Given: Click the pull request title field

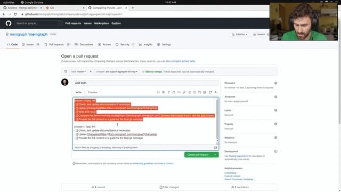Looking at the screenshot, I should coord(145,83).
